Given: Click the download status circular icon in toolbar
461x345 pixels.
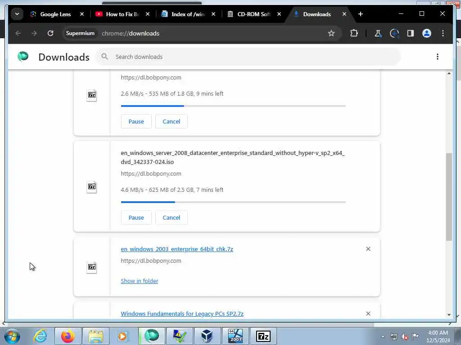Looking at the screenshot, I should pyautogui.click(x=394, y=33).
